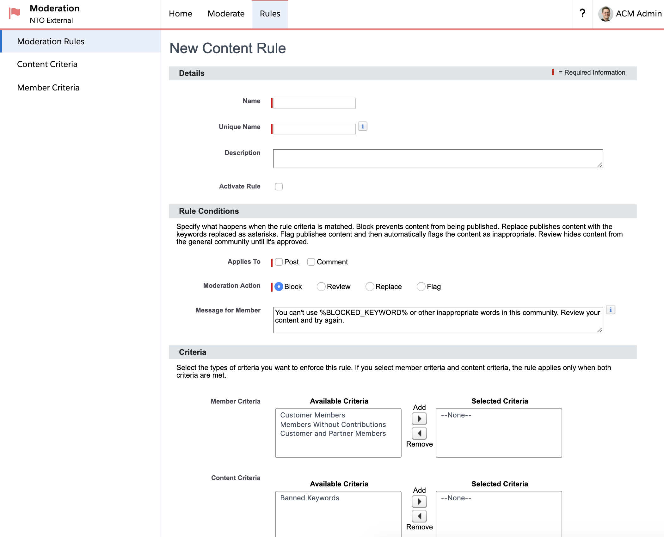Click Remove arrow for Member Criteria
The width and height of the screenshot is (664, 537).
(x=419, y=433)
